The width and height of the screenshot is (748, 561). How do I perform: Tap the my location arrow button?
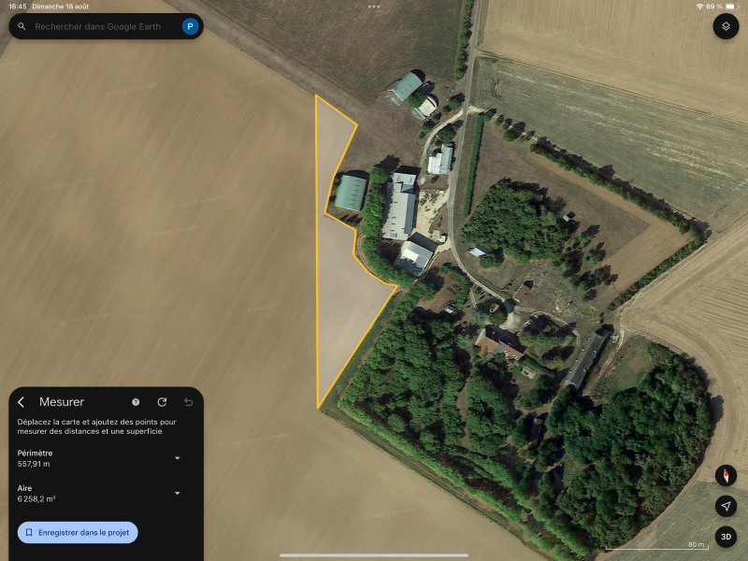(726, 506)
